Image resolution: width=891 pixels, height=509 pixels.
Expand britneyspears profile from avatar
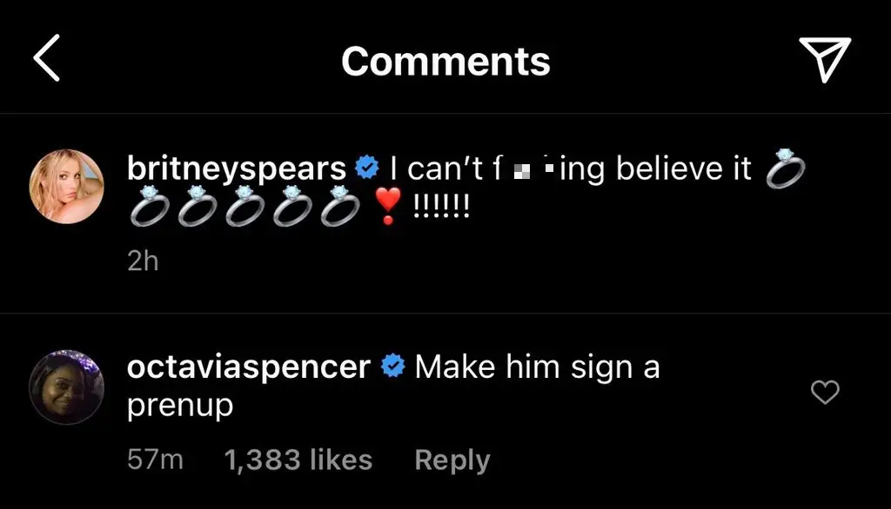pos(66,186)
